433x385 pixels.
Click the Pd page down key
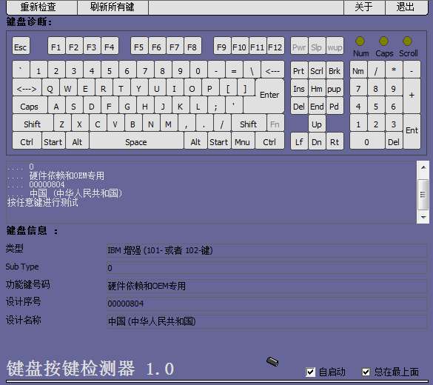[x=335, y=105]
